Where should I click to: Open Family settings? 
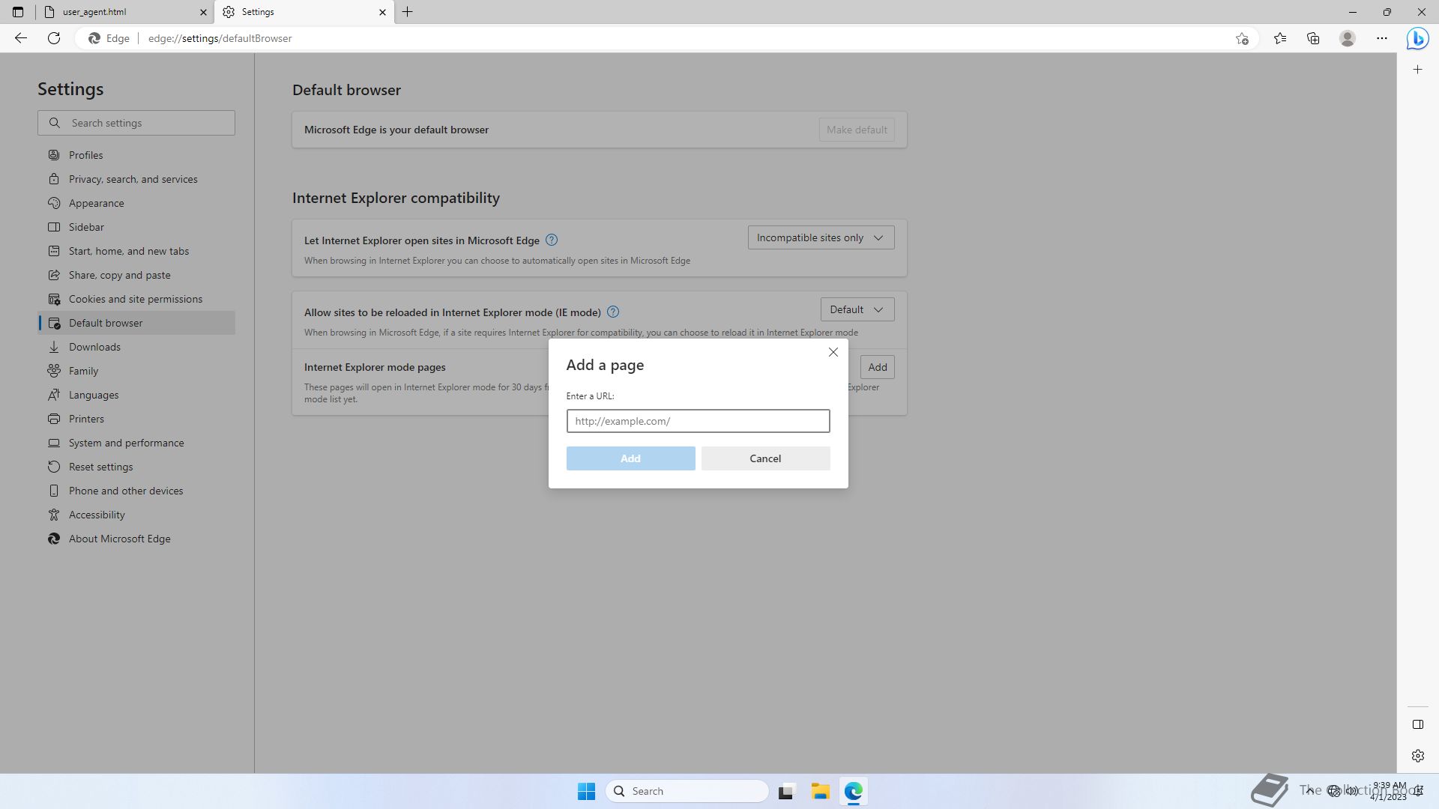pyautogui.click(x=136, y=371)
